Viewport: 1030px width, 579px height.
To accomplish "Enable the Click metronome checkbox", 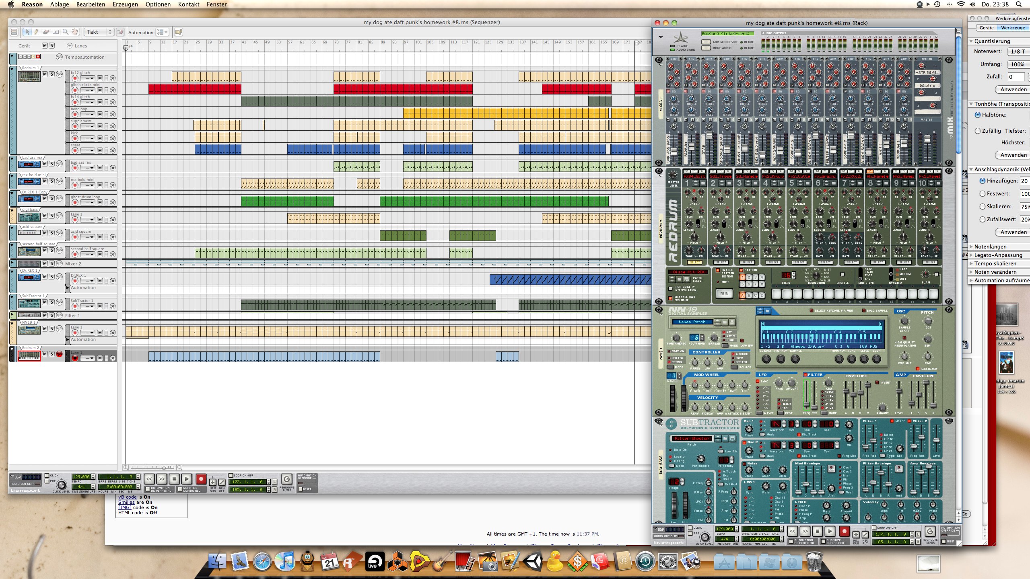I will coord(47,475).
